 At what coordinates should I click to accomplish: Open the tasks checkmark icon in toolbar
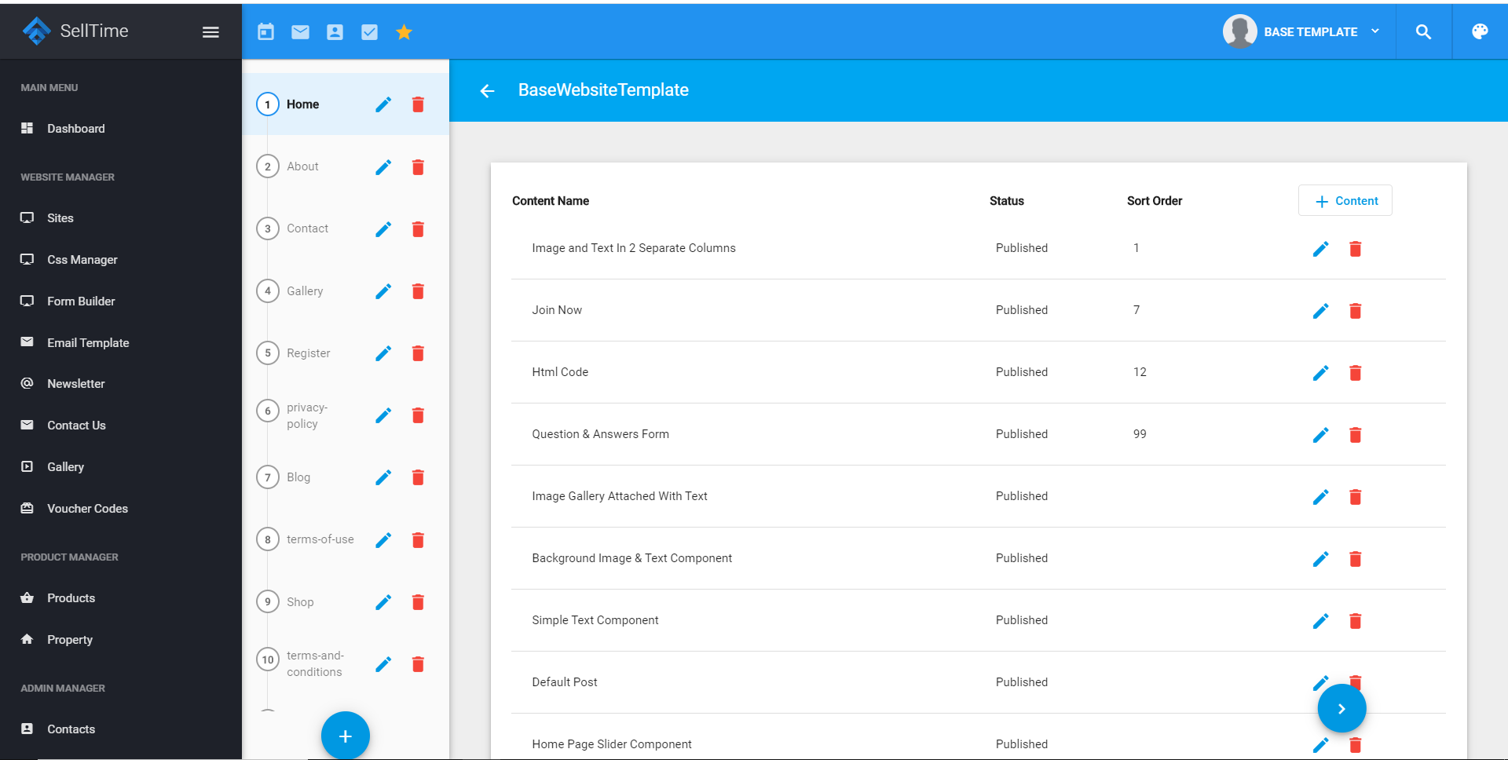point(369,32)
